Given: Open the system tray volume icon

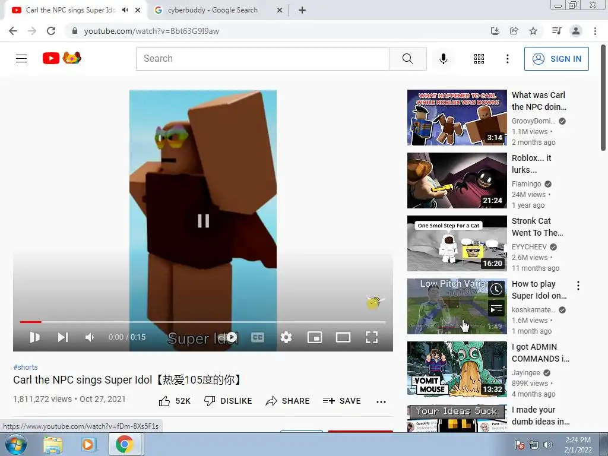Looking at the screenshot, I should [548, 445].
